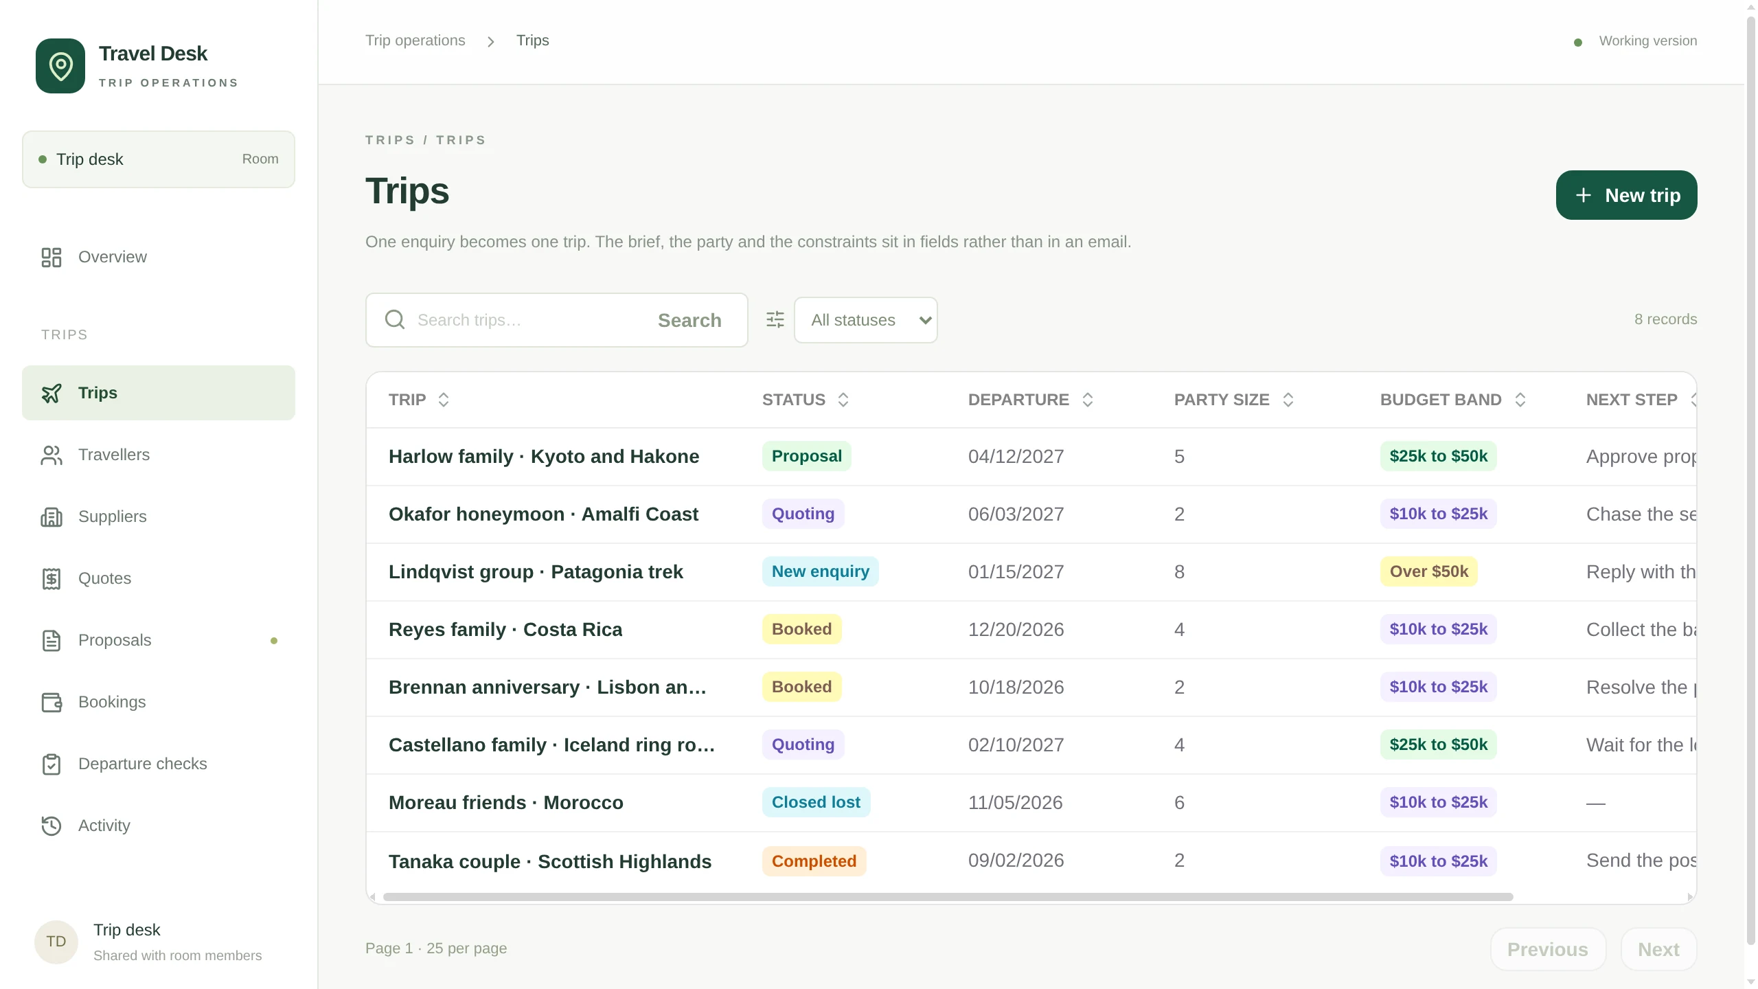Sort by Party Size column arrows
Viewport: 1758px width, 989px height.
[1288, 400]
